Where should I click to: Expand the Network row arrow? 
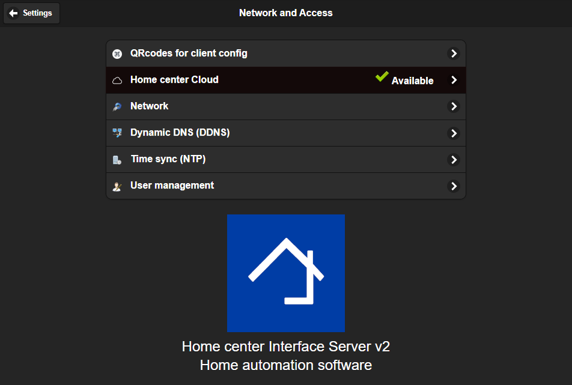pos(454,107)
